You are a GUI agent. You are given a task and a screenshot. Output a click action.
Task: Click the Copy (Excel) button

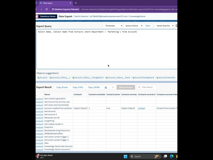pos(62,87)
